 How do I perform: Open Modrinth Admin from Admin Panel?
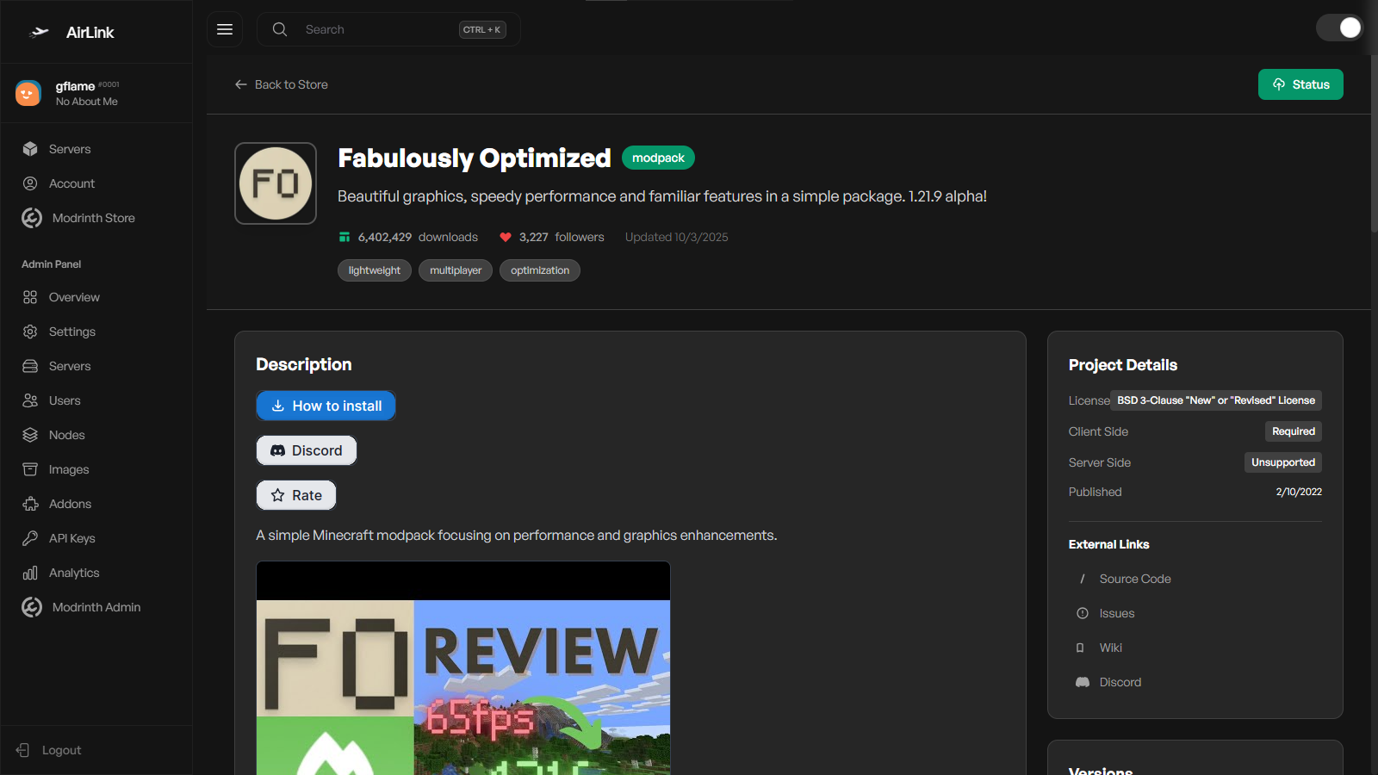[x=96, y=607]
